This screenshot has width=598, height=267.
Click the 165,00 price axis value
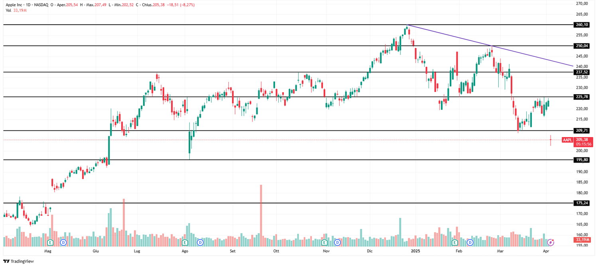click(x=582, y=224)
